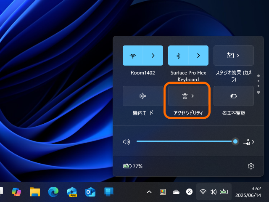Select the first page indicator dot
This screenshot has height=202, width=269.
(x=258, y=76)
